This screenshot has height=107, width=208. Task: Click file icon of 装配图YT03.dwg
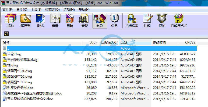(5, 82)
